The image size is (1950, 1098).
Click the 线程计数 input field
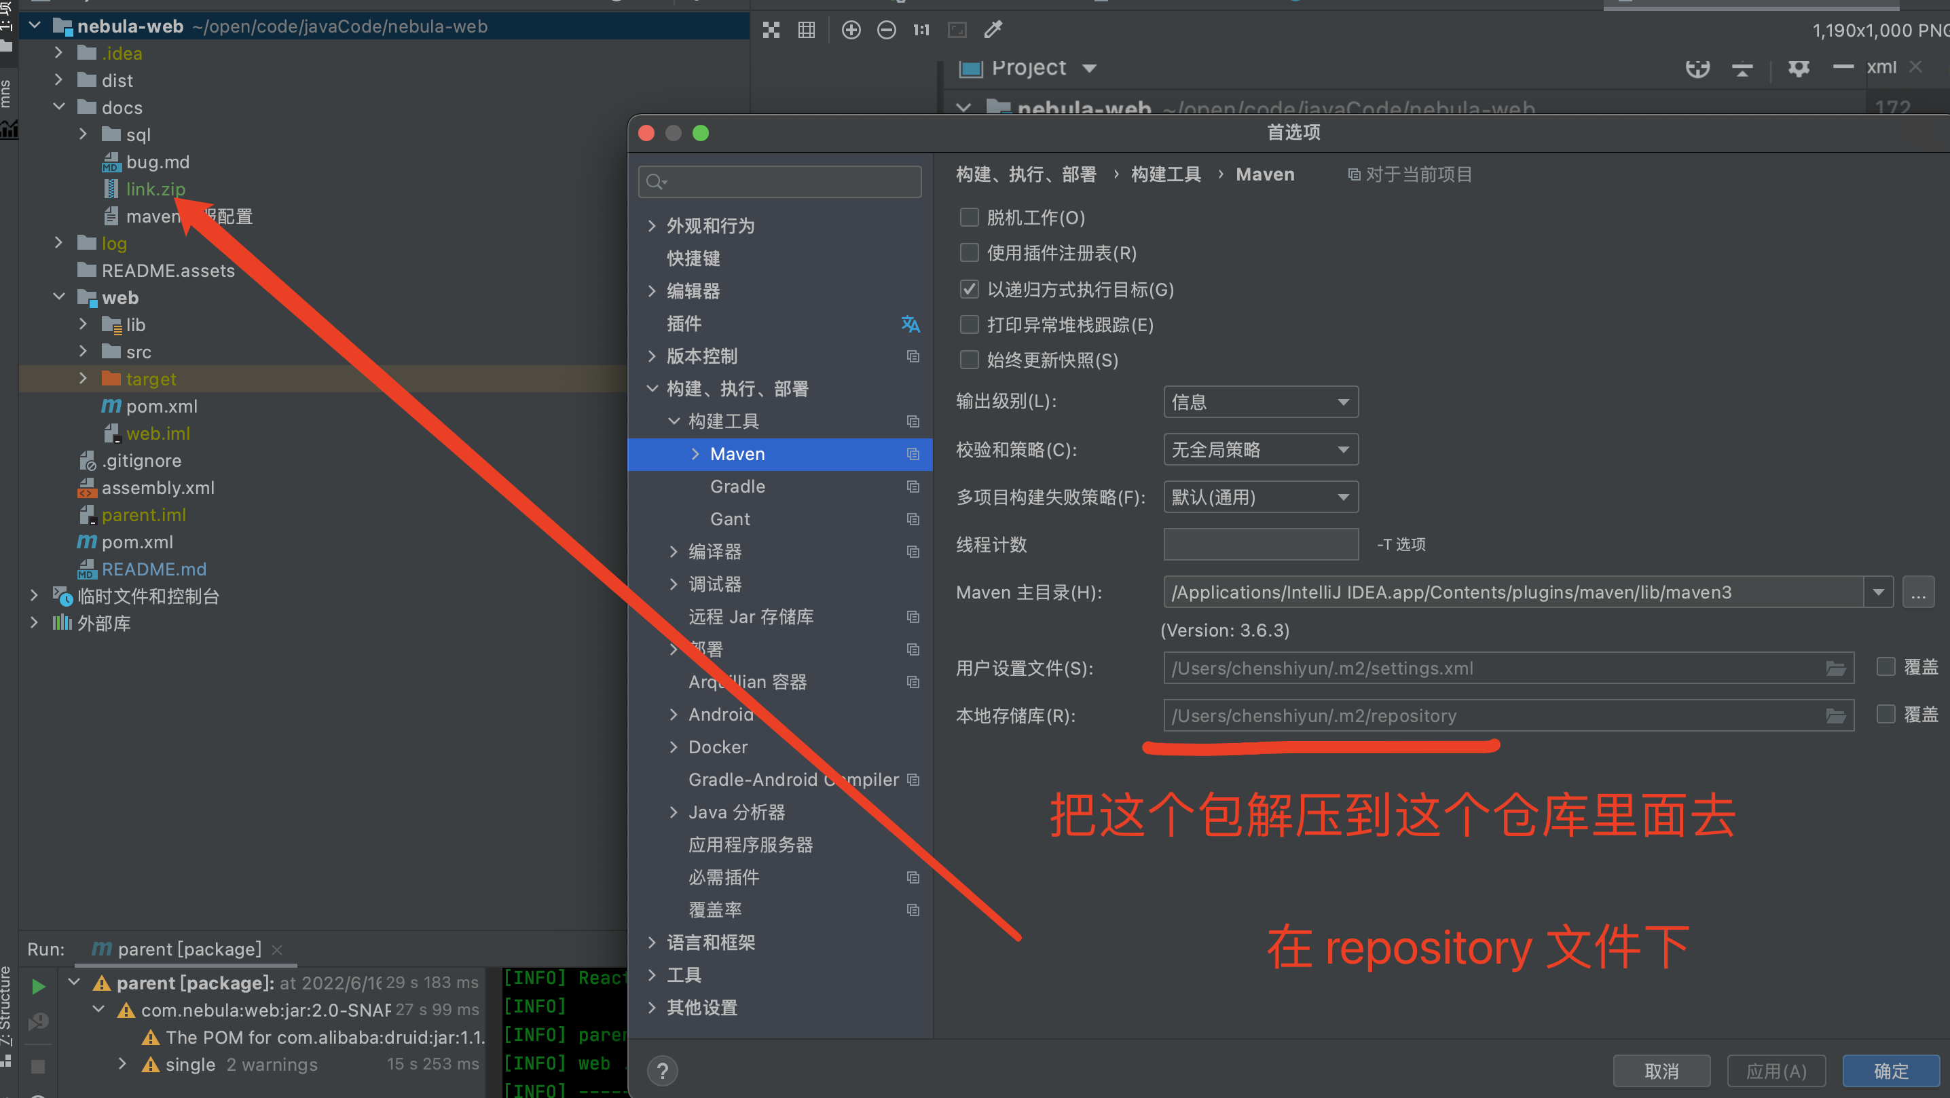(1260, 544)
